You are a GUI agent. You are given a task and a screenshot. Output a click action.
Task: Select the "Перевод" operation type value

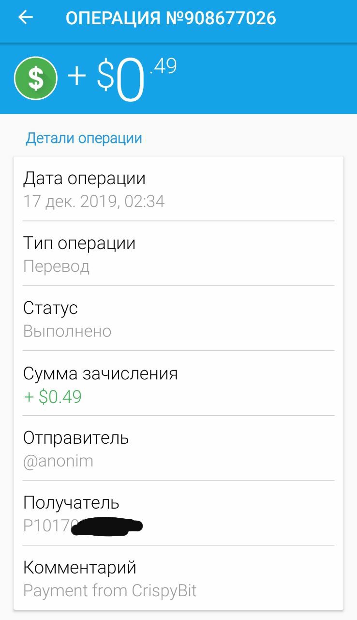(56, 266)
